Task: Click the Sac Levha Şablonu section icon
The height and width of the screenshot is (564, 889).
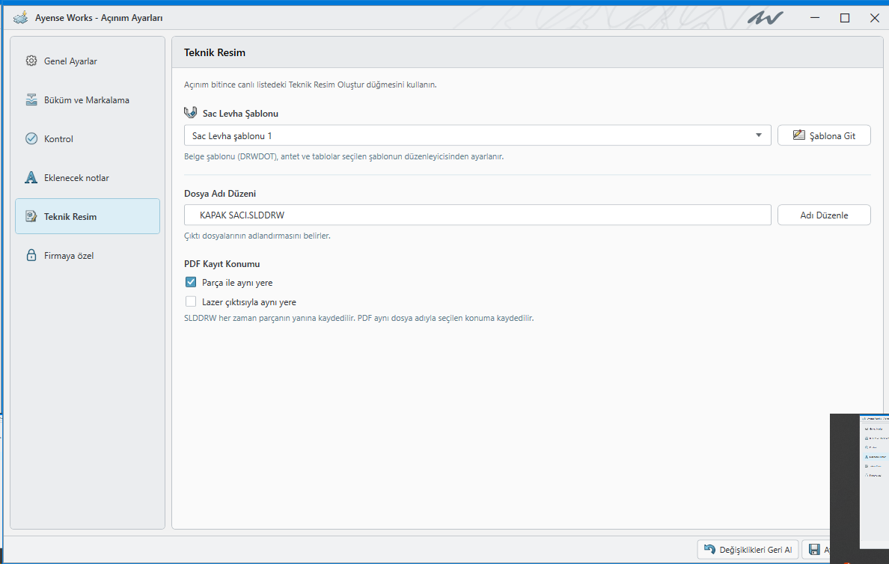Action: [x=191, y=113]
